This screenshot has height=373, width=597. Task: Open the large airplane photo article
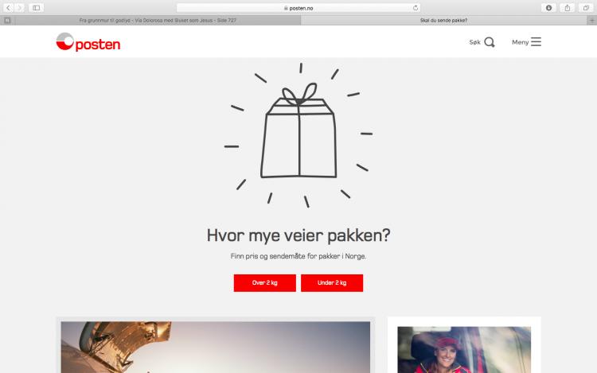[216, 347]
